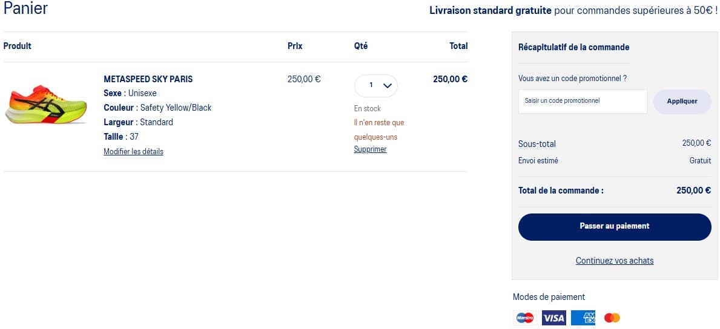720x329 pixels.
Task: Select the Produit column header
Action: [x=18, y=46]
